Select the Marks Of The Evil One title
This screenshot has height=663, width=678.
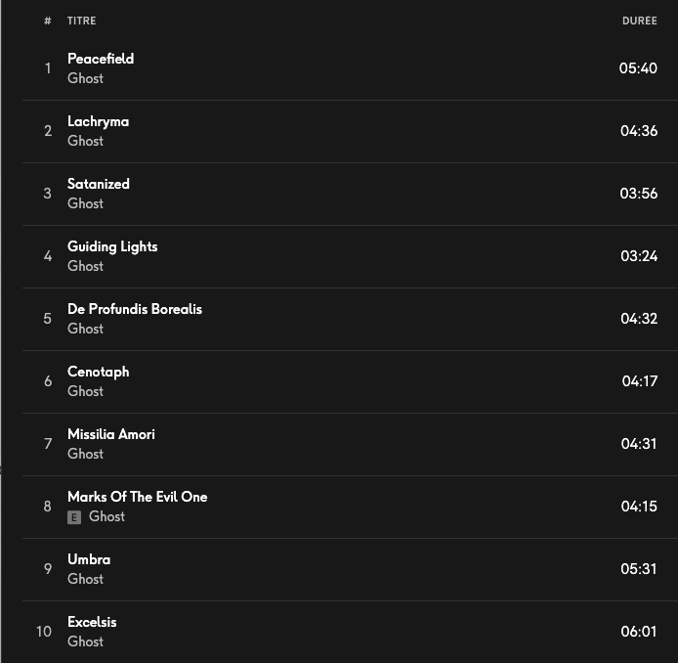point(138,497)
